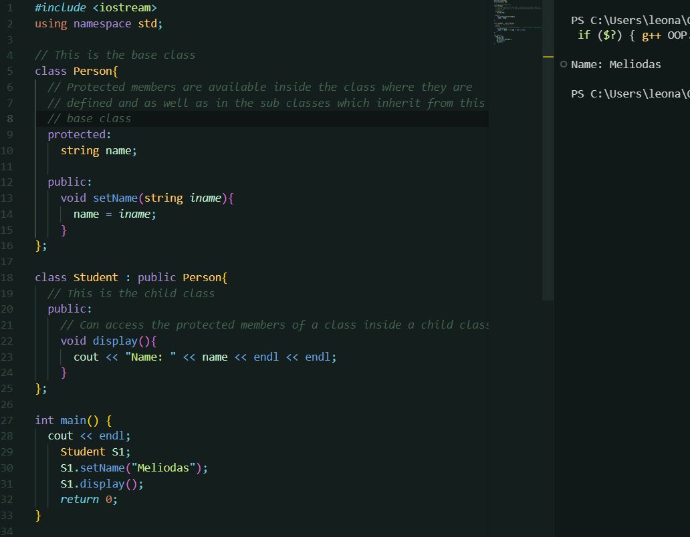
Task: Click the closing '};' on line 16
Action: 41,246
